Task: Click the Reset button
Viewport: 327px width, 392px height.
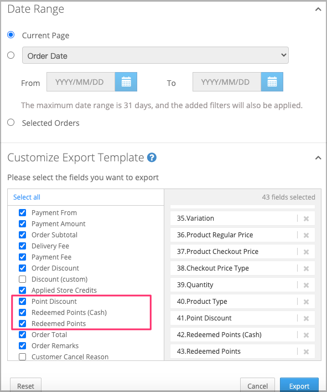Action: [x=25, y=385]
